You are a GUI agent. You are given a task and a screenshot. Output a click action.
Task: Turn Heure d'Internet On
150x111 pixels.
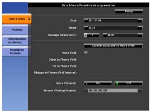pyautogui.click(x=98, y=83)
